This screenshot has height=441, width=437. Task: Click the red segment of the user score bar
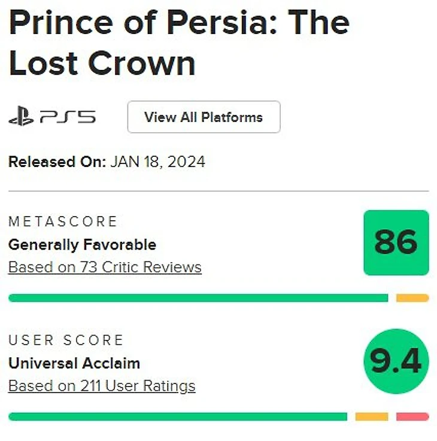tap(412, 416)
